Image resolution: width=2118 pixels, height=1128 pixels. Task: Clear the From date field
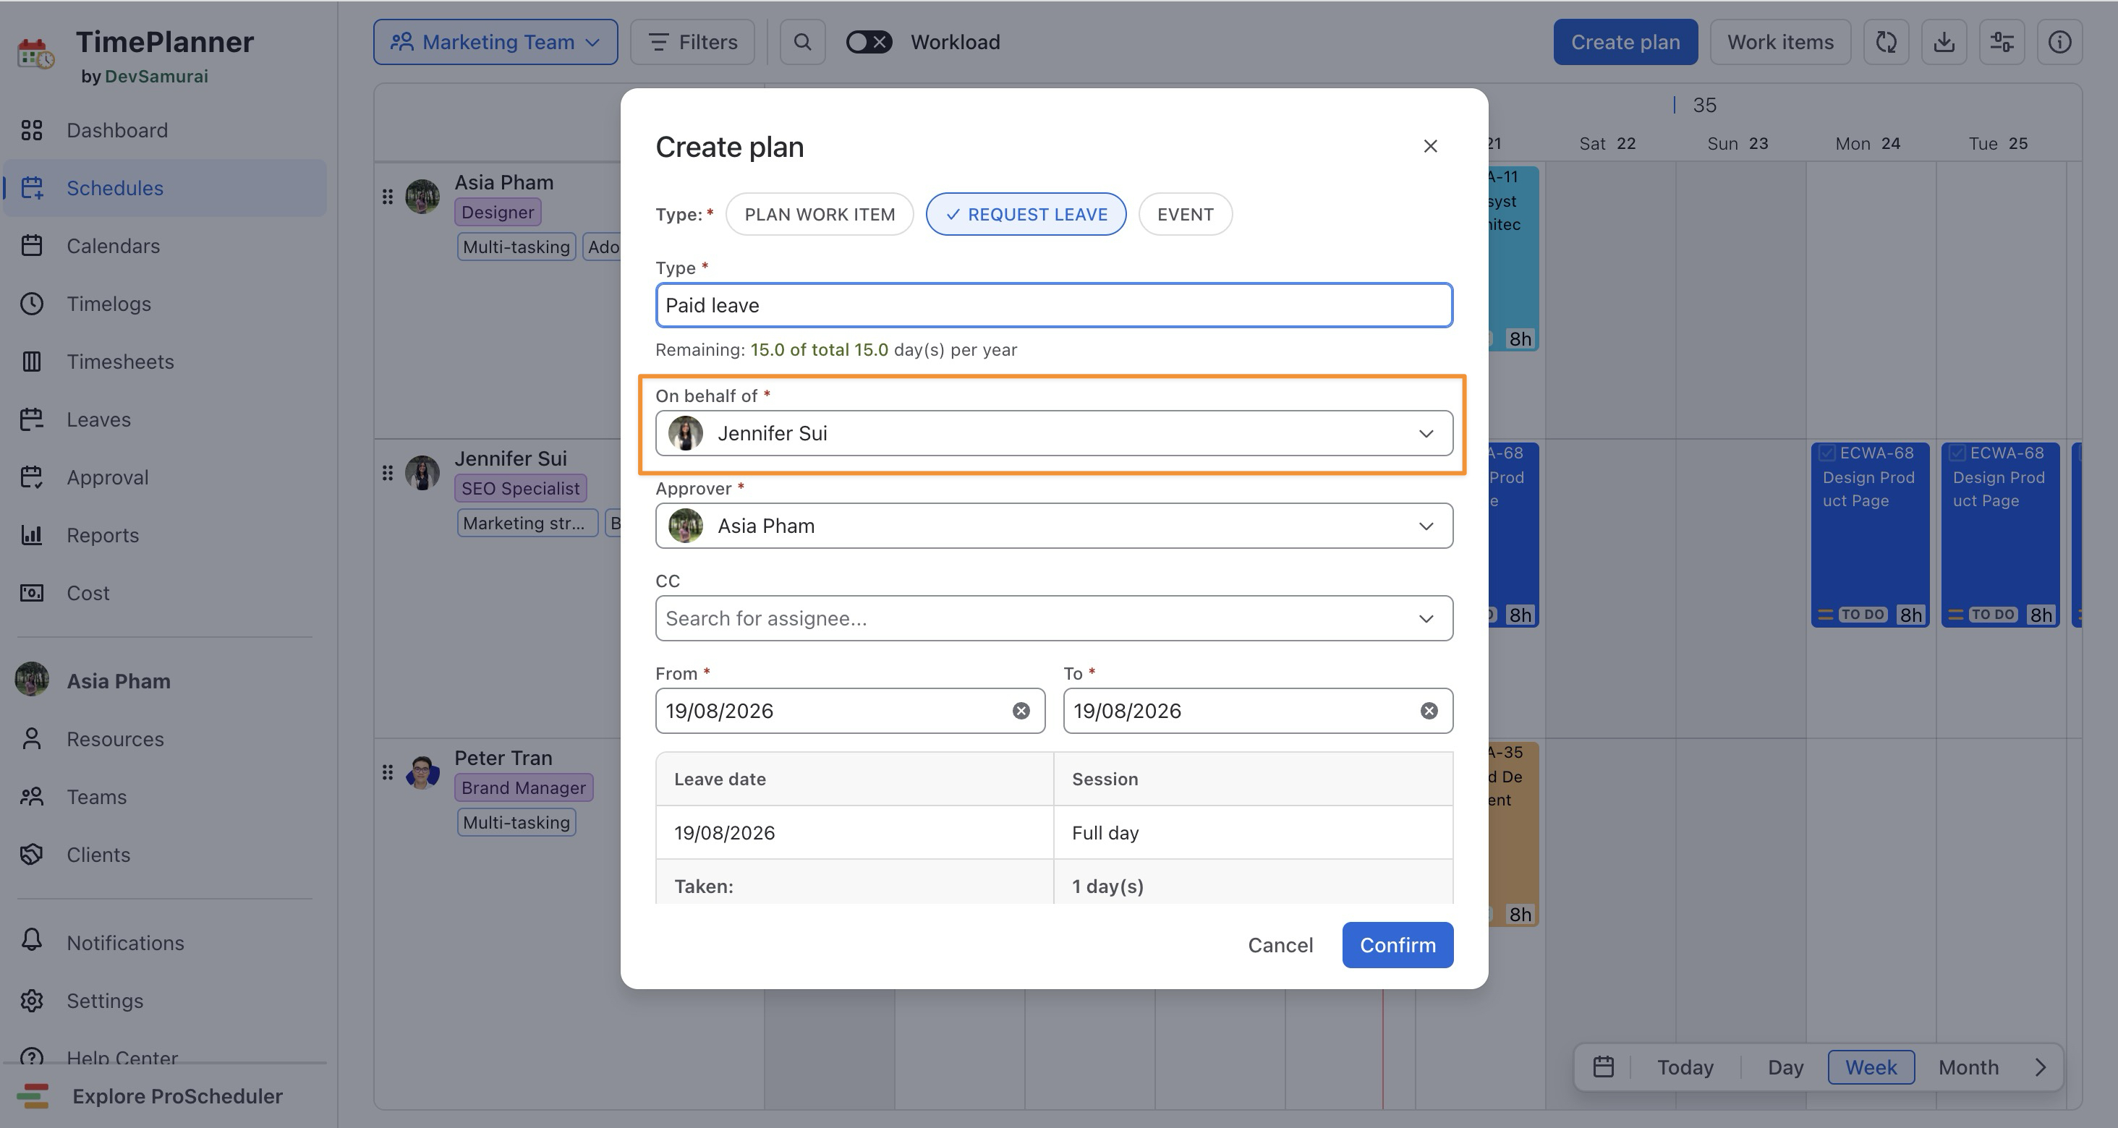[1021, 712]
